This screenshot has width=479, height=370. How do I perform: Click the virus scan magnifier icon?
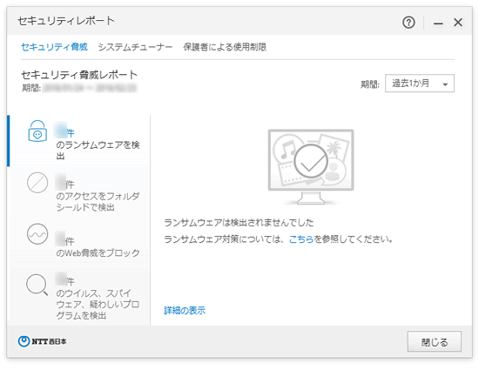click(x=37, y=285)
